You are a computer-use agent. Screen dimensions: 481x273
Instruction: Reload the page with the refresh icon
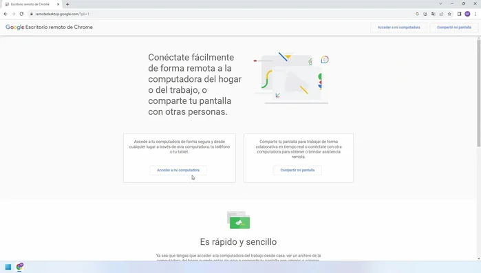(21, 14)
